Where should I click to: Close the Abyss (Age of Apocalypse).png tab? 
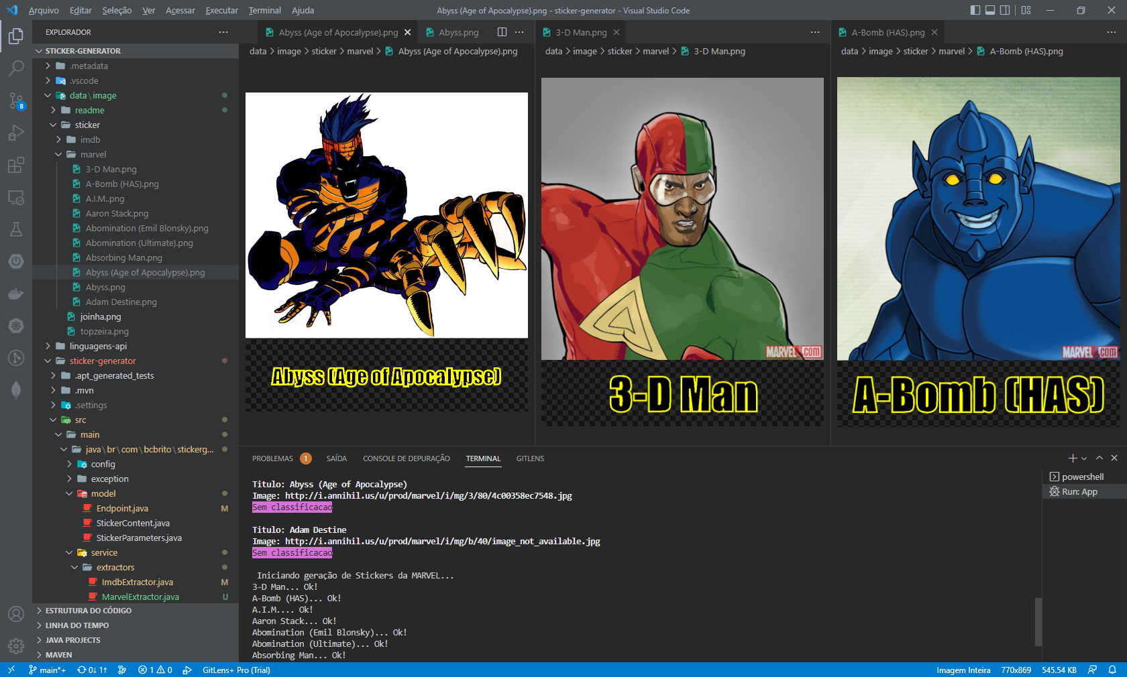(x=407, y=32)
